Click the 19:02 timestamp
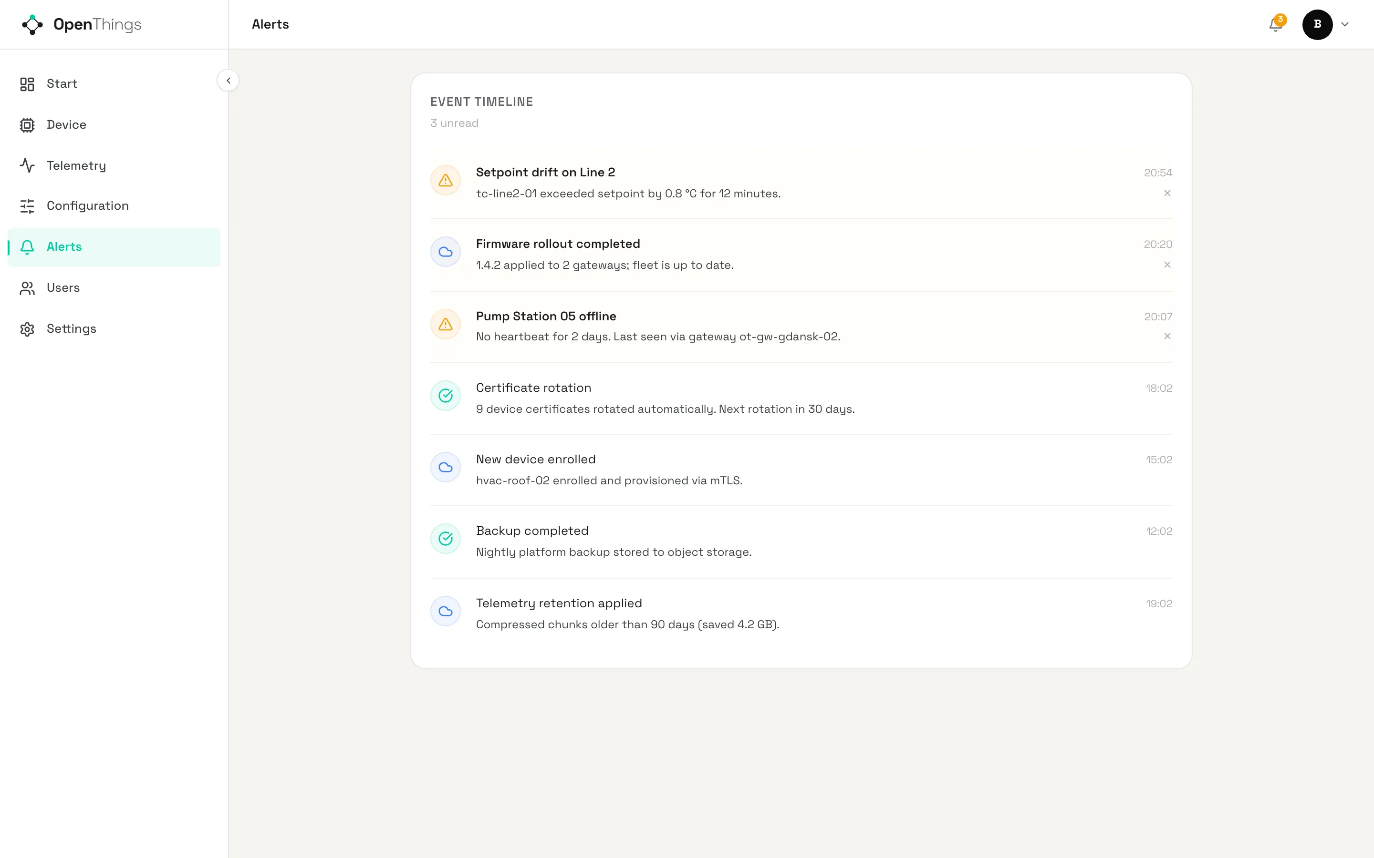The width and height of the screenshot is (1374, 858). pyautogui.click(x=1159, y=604)
